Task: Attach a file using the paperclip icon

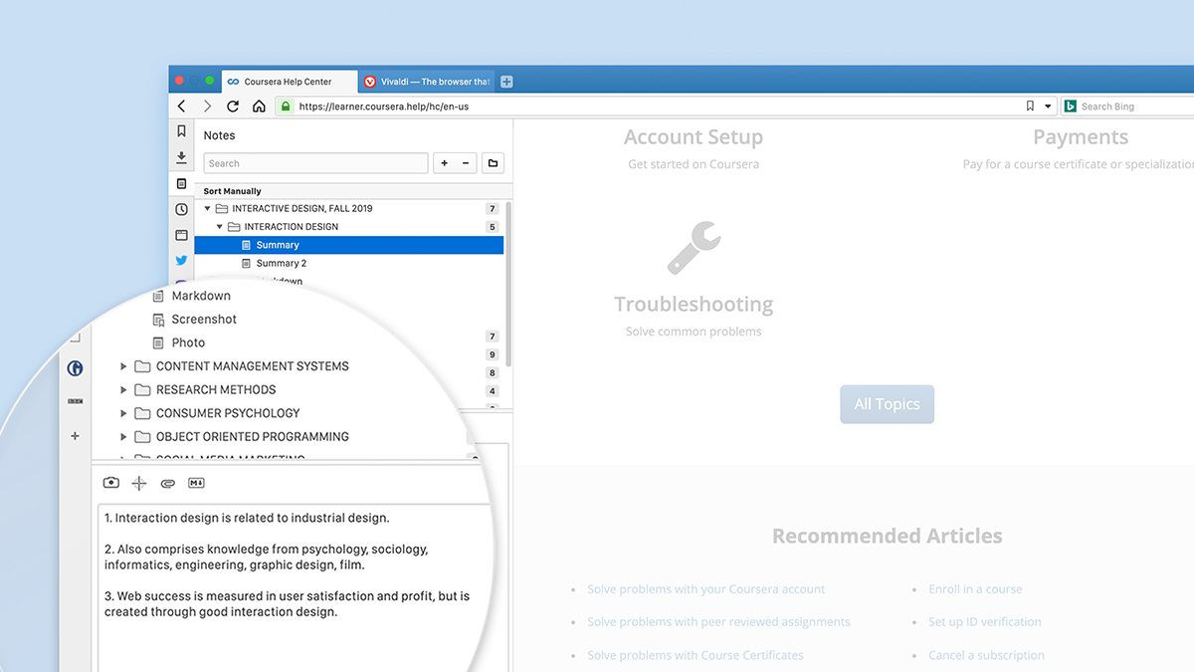Action: click(x=168, y=483)
